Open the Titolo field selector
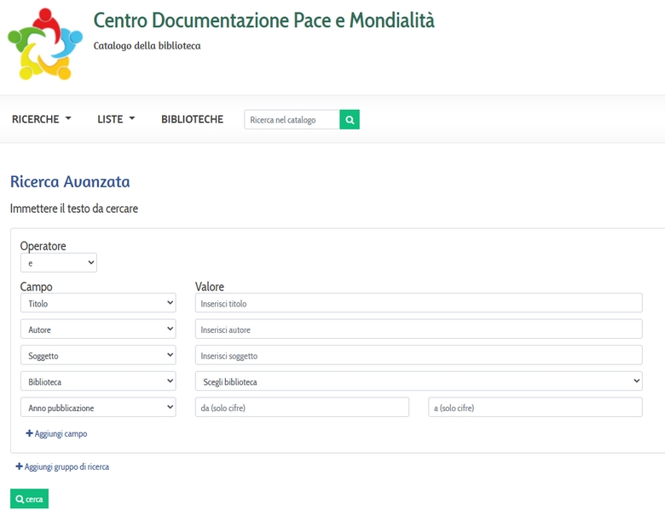The width and height of the screenshot is (665, 515). click(98, 303)
